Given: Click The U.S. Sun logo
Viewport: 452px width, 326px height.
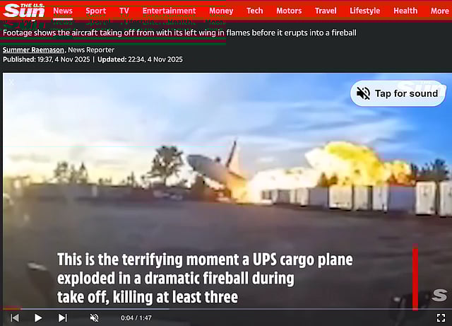Looking at the screenshot, I should [x=24, y=11].
